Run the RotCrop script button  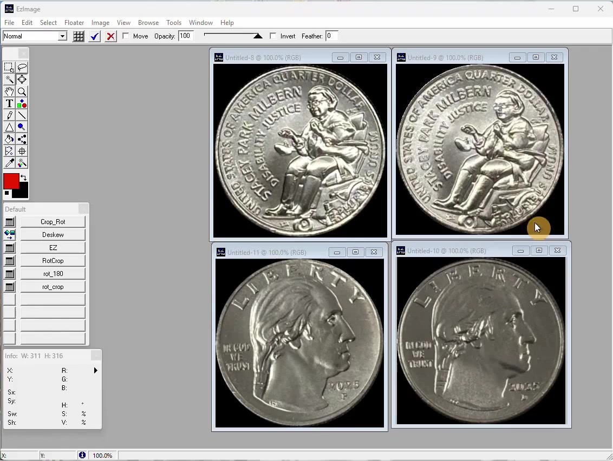point(53,261)
